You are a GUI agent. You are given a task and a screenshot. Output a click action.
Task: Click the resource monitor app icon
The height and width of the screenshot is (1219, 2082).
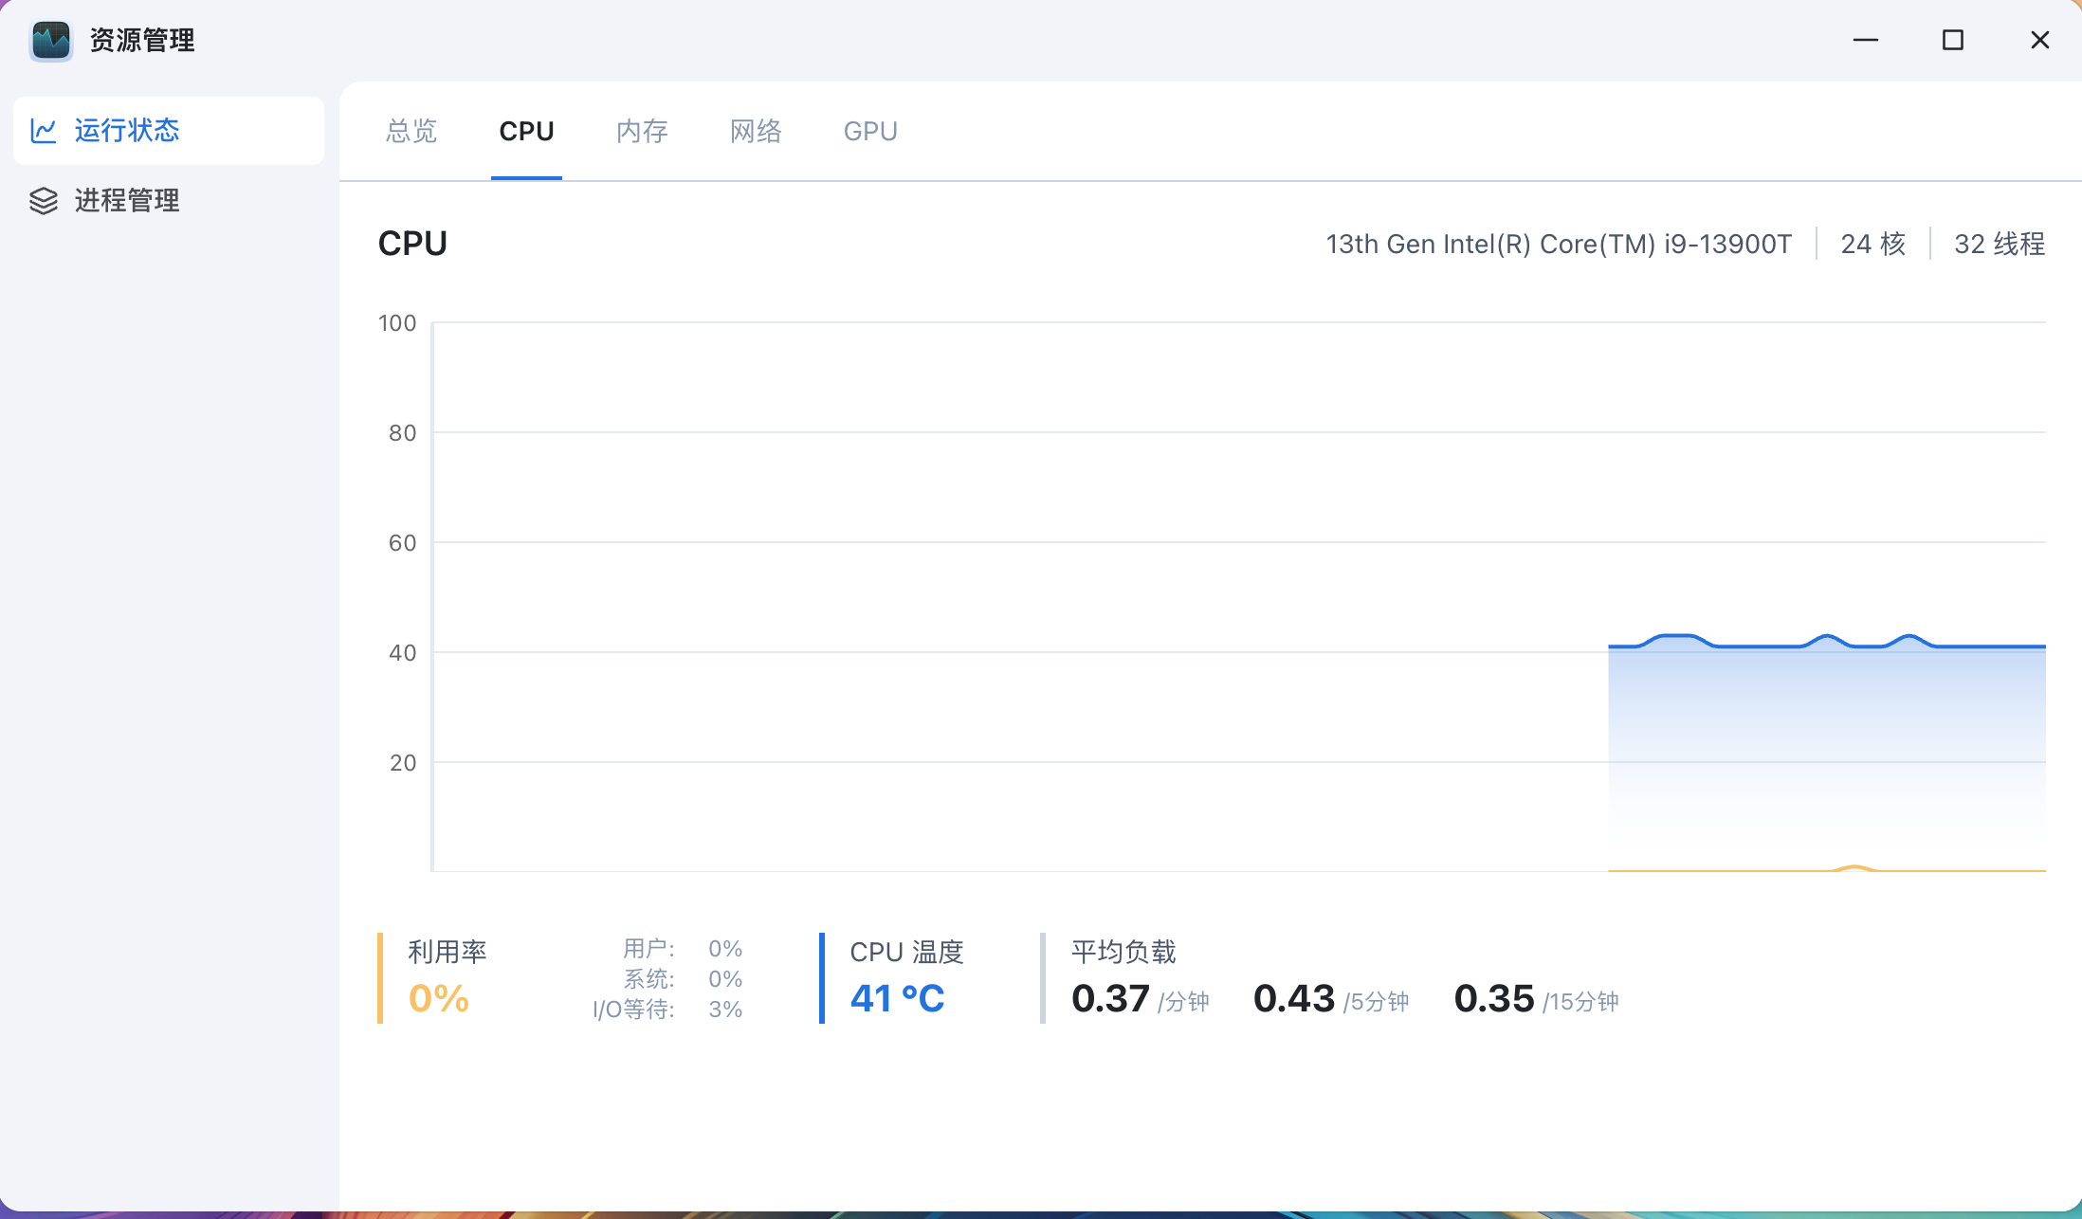click(50, 40)
